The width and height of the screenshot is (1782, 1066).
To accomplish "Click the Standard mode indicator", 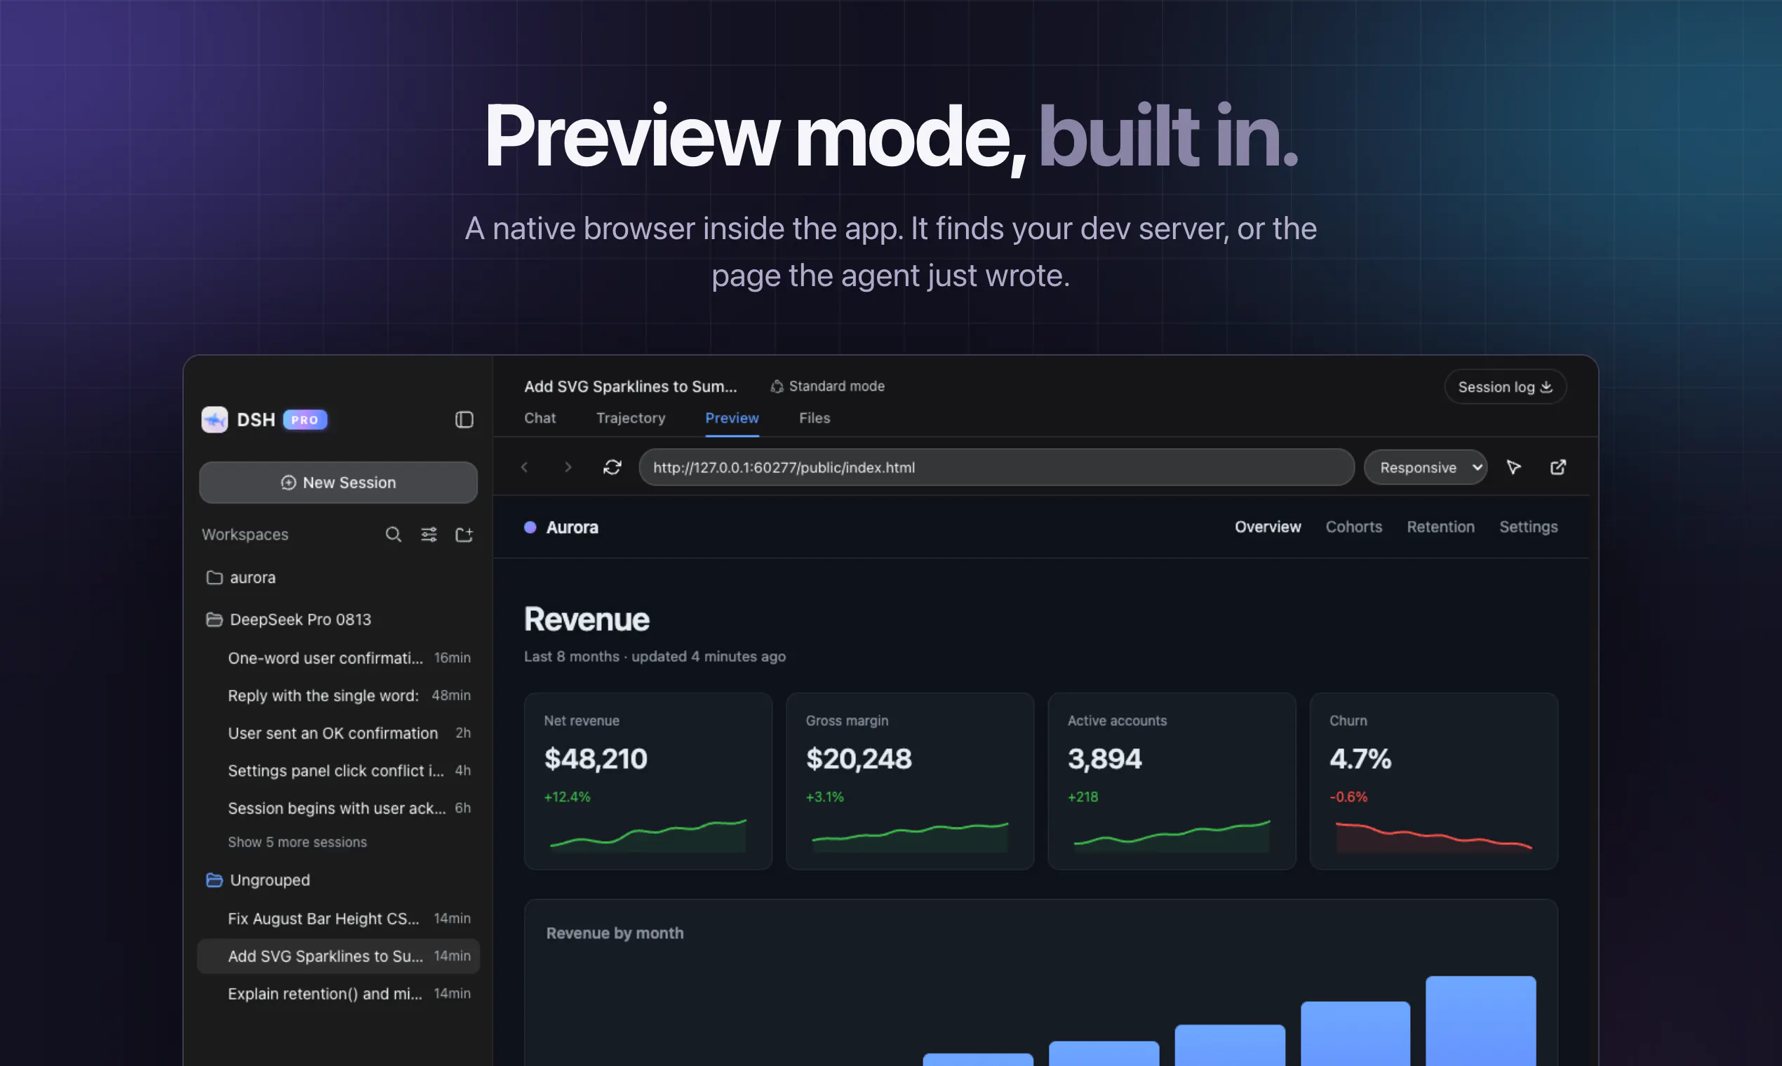I will [827, 386].
